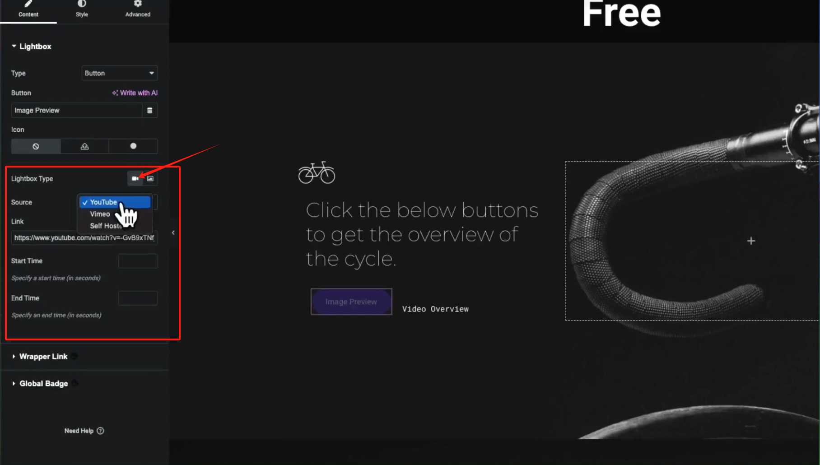
Task: Choose the icon library circle option
Action: click(x=133, y=146)
